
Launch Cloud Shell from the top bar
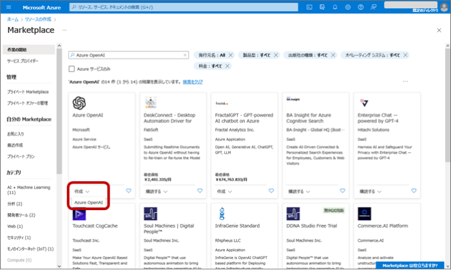coord(309,7)
